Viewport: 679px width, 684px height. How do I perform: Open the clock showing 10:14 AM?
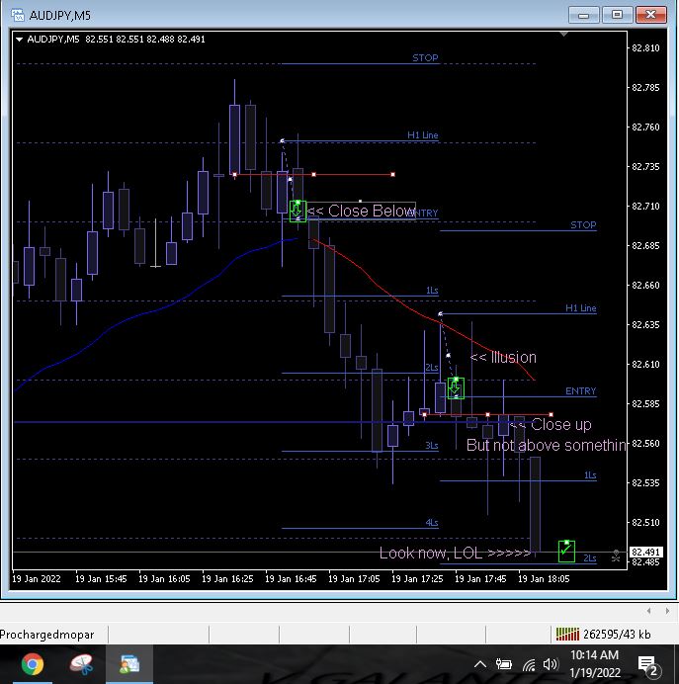(x=594, y=663)
